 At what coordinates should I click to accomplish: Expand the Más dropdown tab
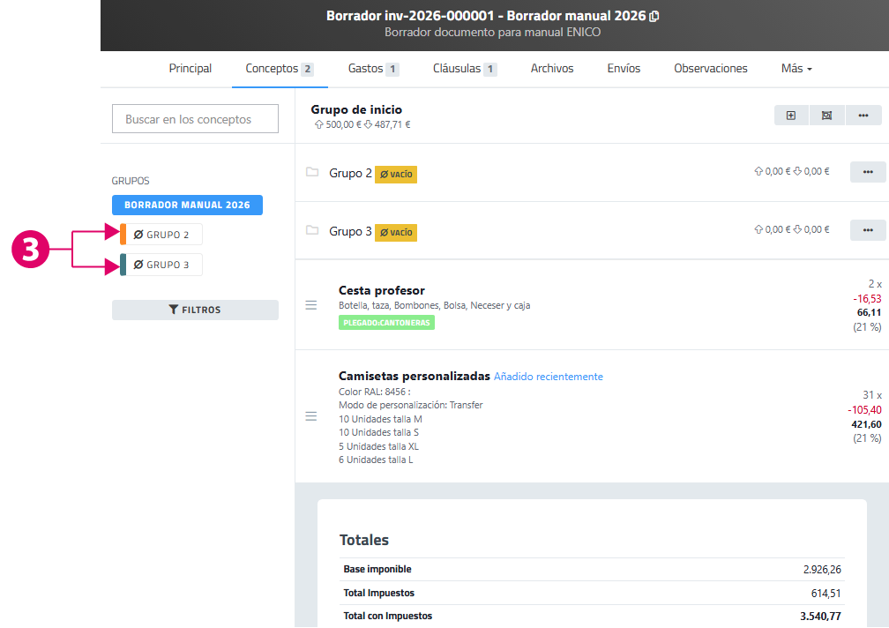pyautogui.click(x=796, y=69)
